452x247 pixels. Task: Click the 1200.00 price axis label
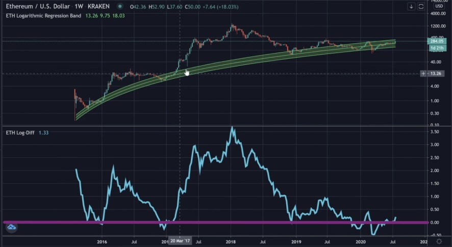(438, 26)
